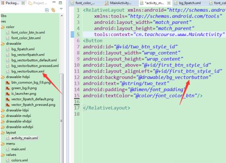Viewport: 226px width, 163px height.
Task: Click line number 12 in editor
Action: 77,77
